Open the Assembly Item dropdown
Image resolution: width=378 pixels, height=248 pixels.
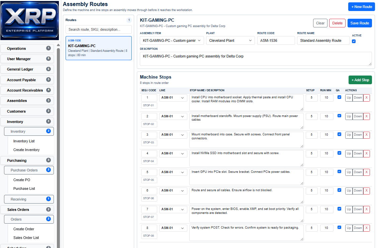pos(172,40)
